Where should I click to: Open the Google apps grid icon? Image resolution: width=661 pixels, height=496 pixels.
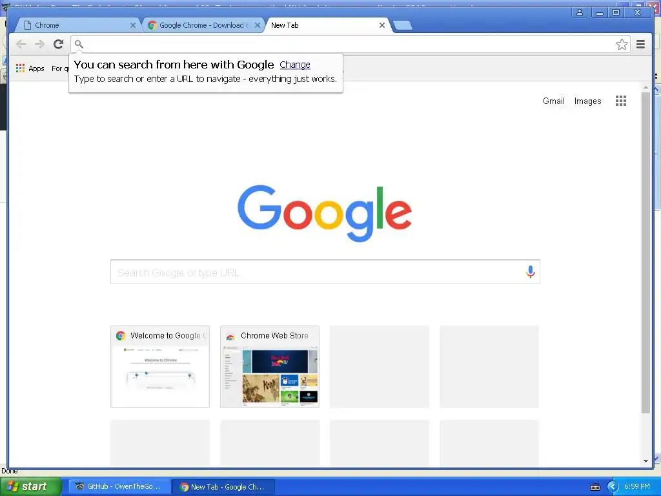tap(621, 101)
